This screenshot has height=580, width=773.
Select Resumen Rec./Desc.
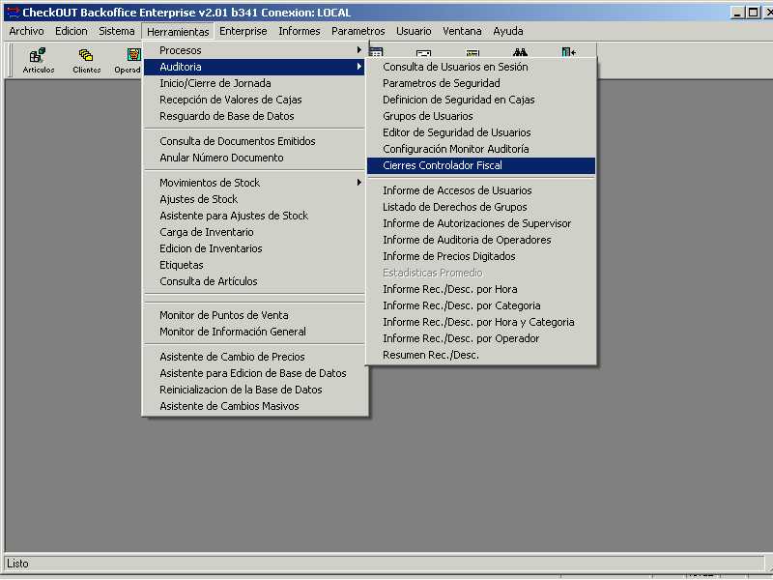pyautogui.click(x=481, y=355)
